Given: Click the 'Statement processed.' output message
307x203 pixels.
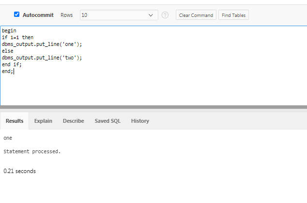Looking at the screenshot, I should [32, 151].
